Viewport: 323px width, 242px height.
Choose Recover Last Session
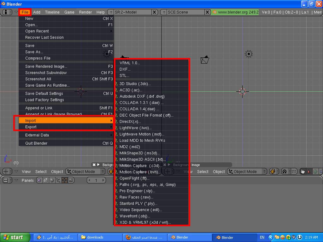pyautogui.click(x=66, y=37)
